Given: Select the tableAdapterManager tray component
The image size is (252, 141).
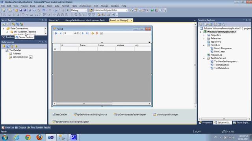Looking at the screenshot, I should coord(165,114).
